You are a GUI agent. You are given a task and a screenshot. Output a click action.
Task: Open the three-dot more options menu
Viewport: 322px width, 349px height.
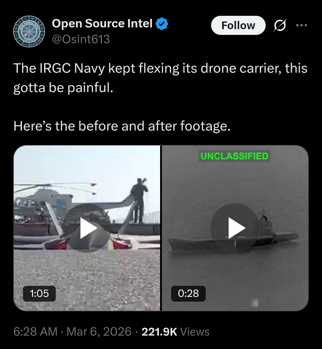tap(302, 25)
